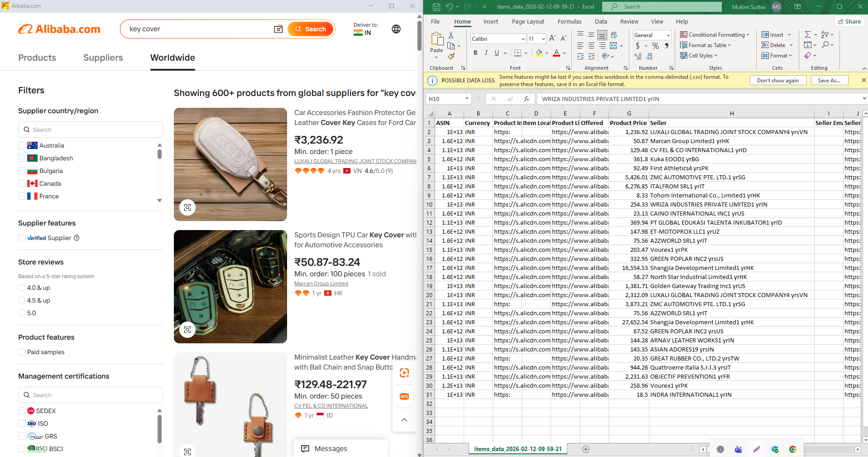Image resolution: width=868 pixels, height=457 pixels.
Task: Open the Marcan Group Limited supplier link
Action: (321, 284)
